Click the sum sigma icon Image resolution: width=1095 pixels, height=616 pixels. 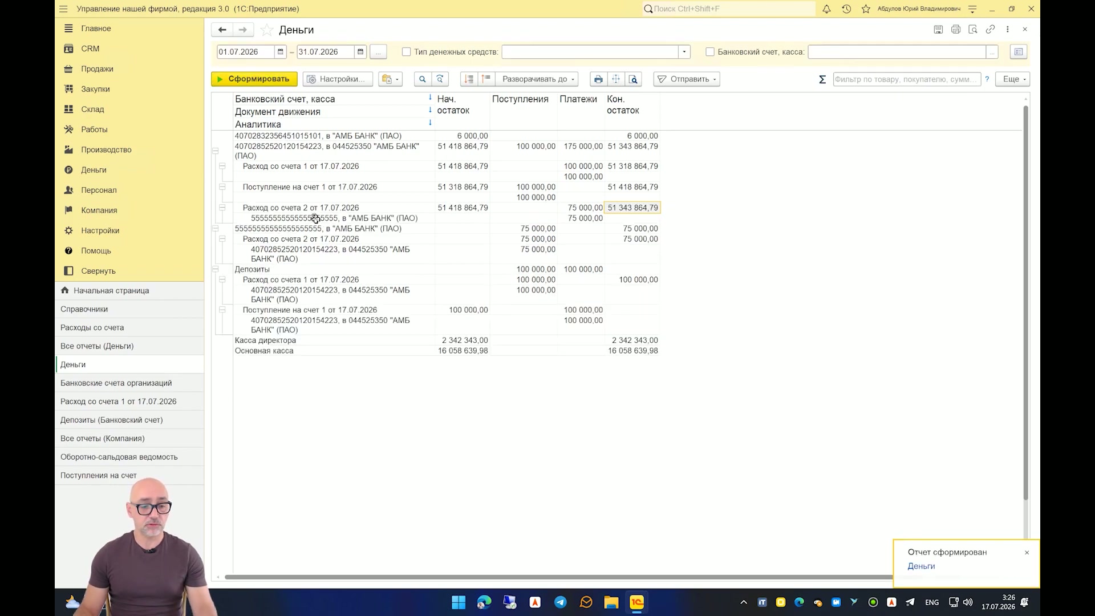[822, 79]
